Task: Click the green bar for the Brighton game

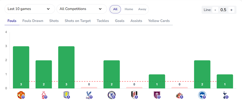Action: pyautogui.click(x=202, y=74)
